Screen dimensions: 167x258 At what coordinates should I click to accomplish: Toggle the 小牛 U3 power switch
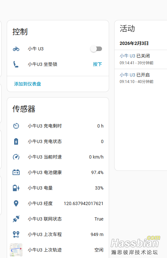coord(96,49)
